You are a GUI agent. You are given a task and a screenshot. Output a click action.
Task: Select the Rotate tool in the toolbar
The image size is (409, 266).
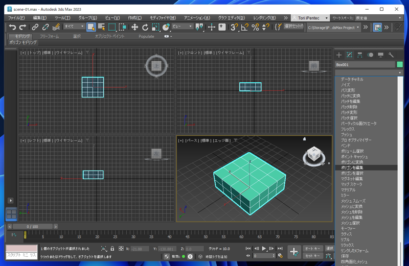coord(145,27)
